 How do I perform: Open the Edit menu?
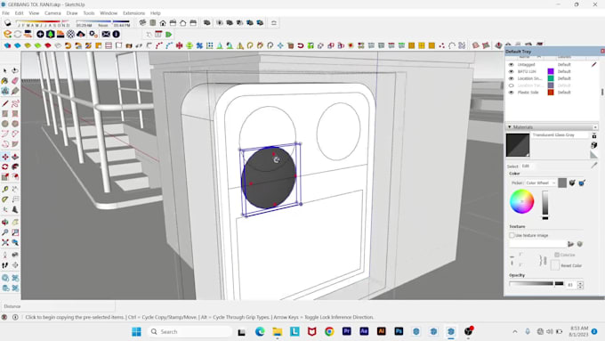tap(19, 13)
